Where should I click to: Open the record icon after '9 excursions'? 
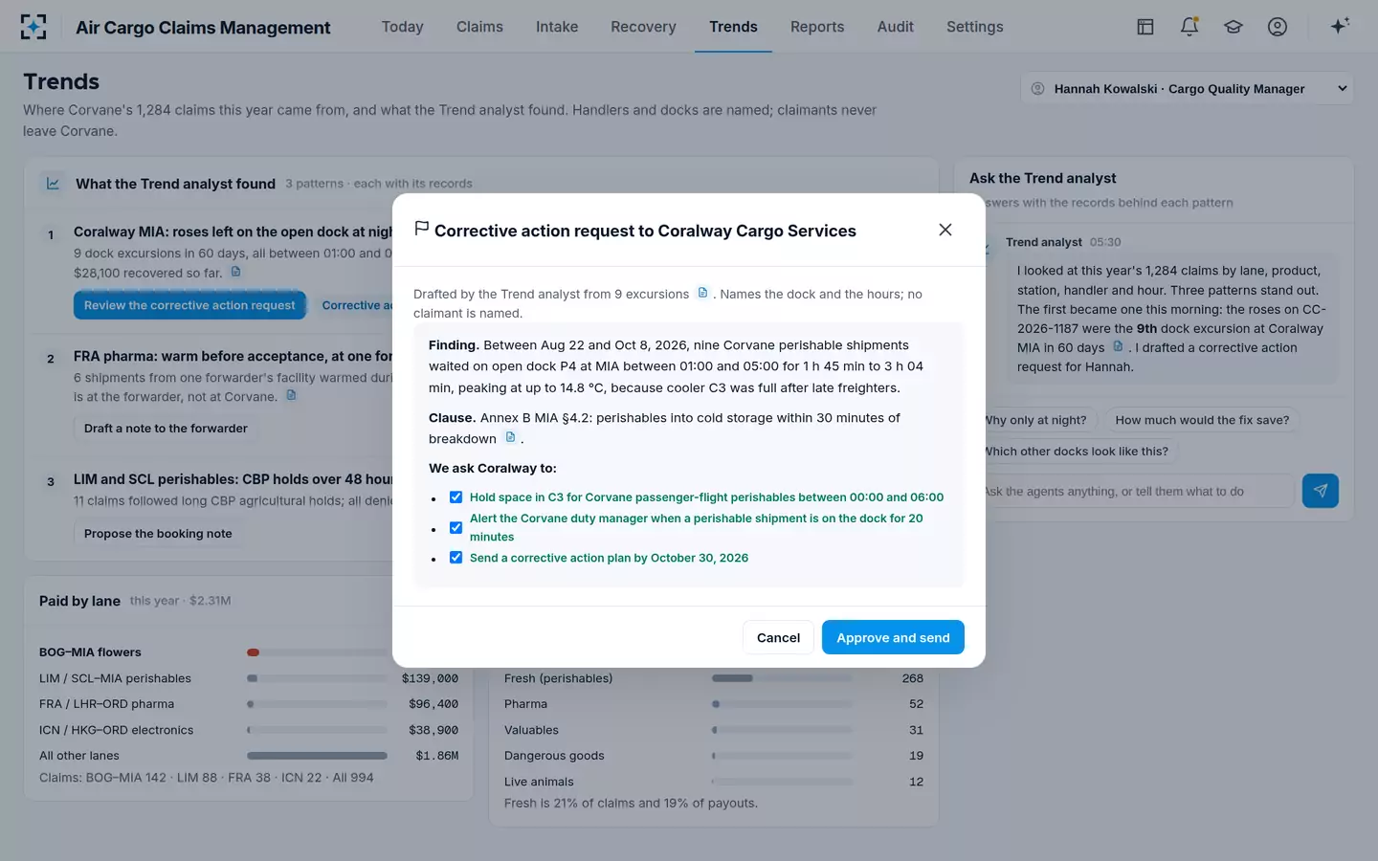(x=702, y=293)
